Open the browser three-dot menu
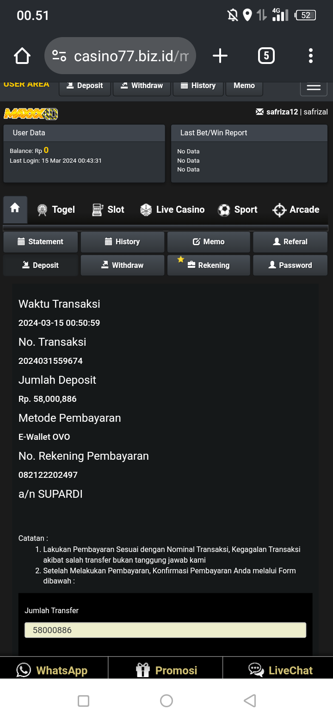This screenshot has width=333, height=723. 311,56
